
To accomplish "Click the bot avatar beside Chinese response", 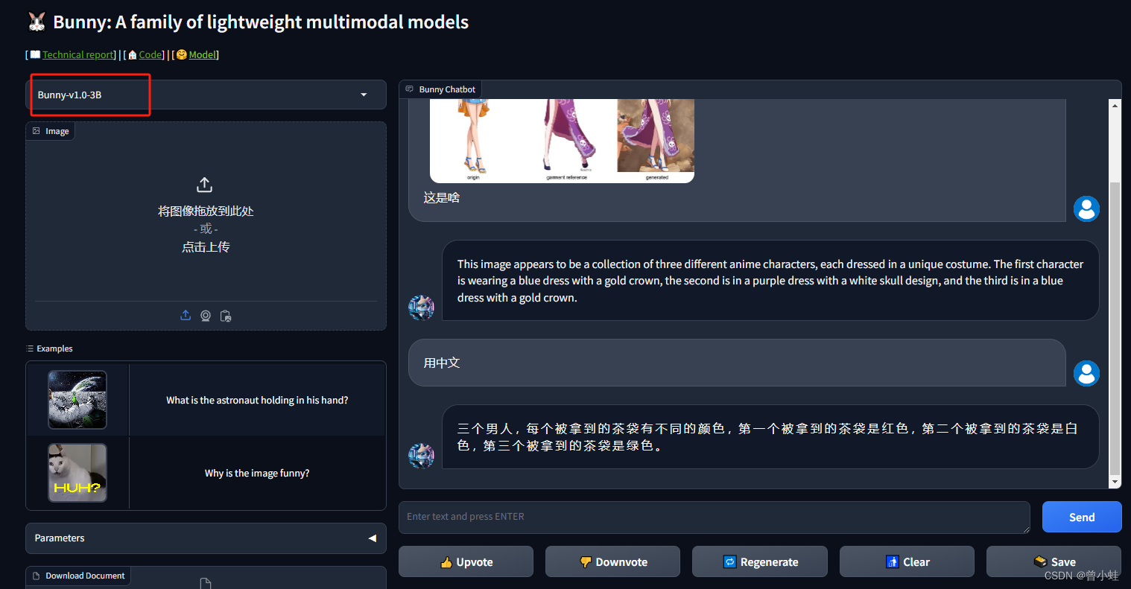I will 421,455.
